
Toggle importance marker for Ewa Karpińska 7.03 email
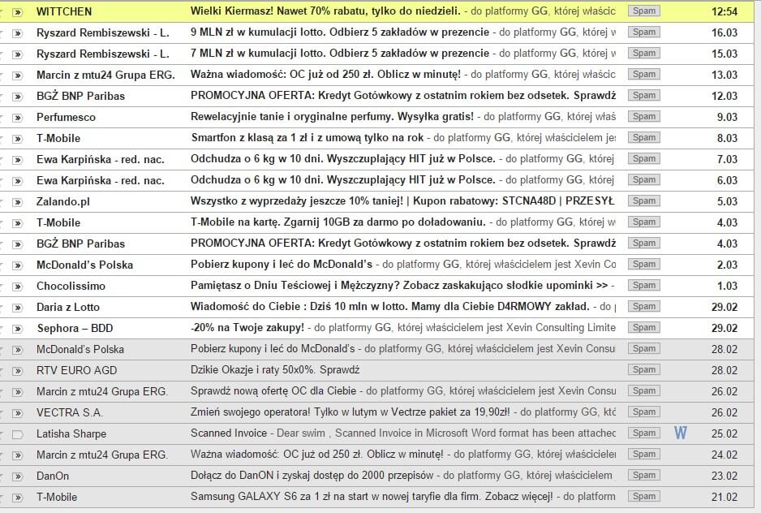click(x=18, y=161)
